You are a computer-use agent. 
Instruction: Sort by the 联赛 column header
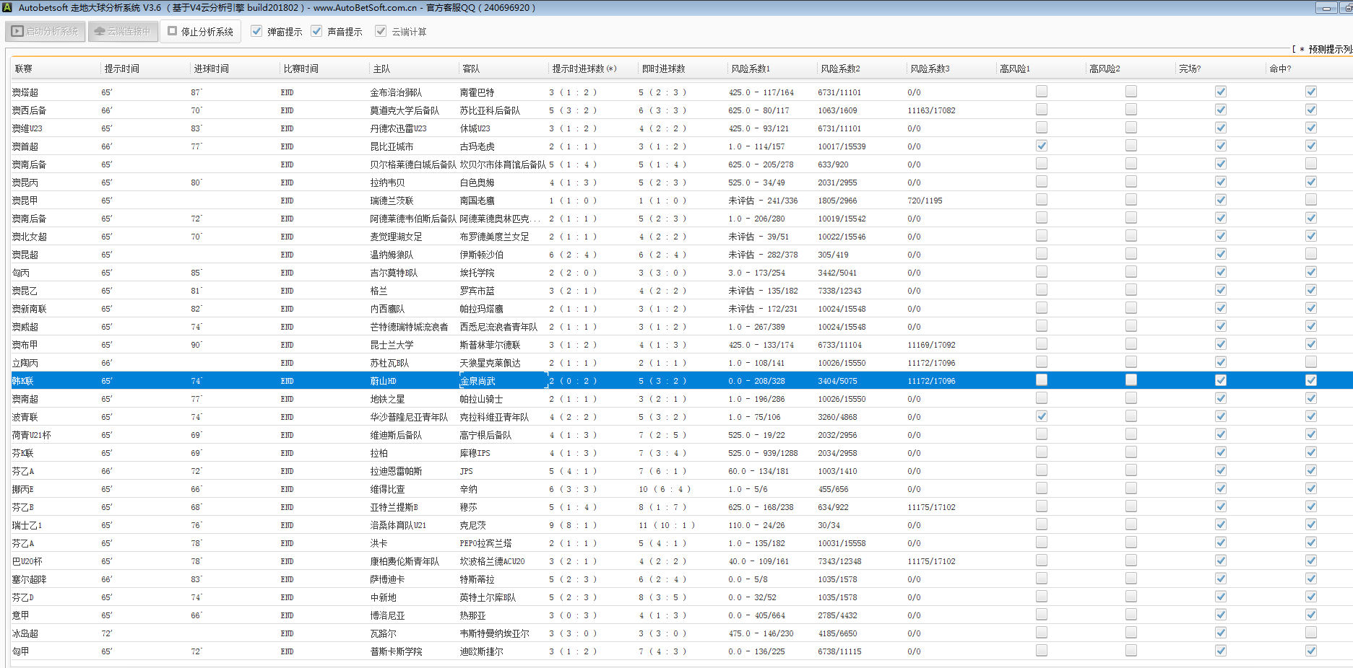click(24, 69)
